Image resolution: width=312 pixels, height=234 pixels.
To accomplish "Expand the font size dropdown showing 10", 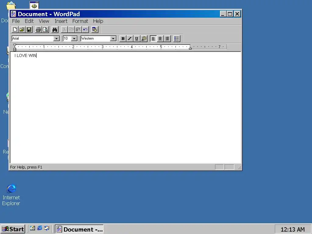I will coord(74,39).
